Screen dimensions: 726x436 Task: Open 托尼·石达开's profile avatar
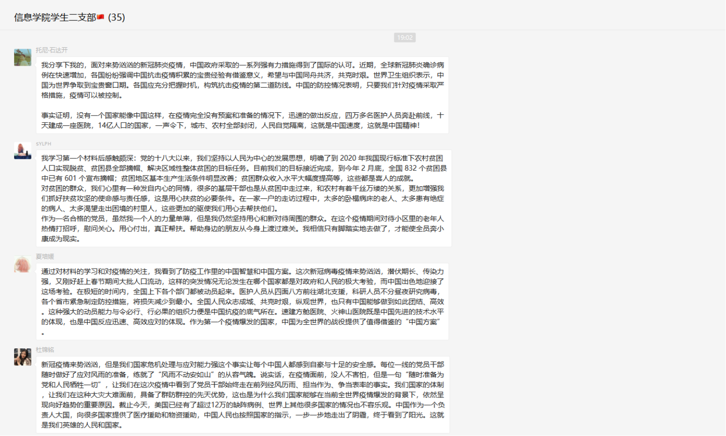pos(21,56)
